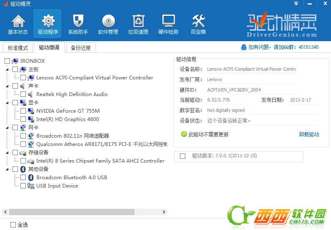Viewport: 331px width, 230px height.
Task: Select the 驱动程序 gear icon
Action: click(x=48, y=21)
